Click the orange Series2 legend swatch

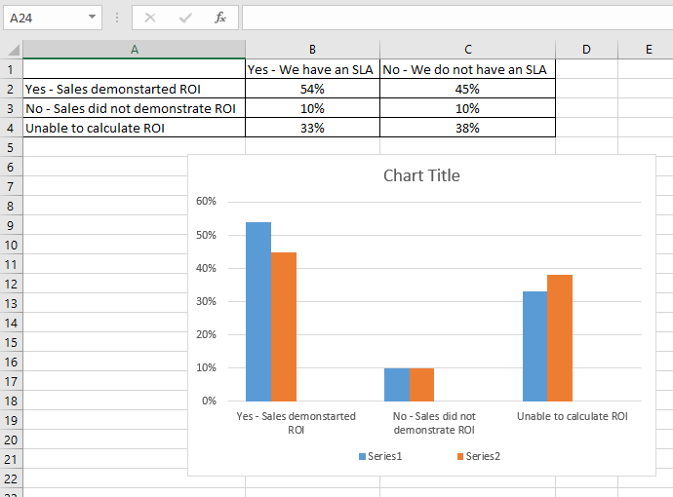[460, 456]
